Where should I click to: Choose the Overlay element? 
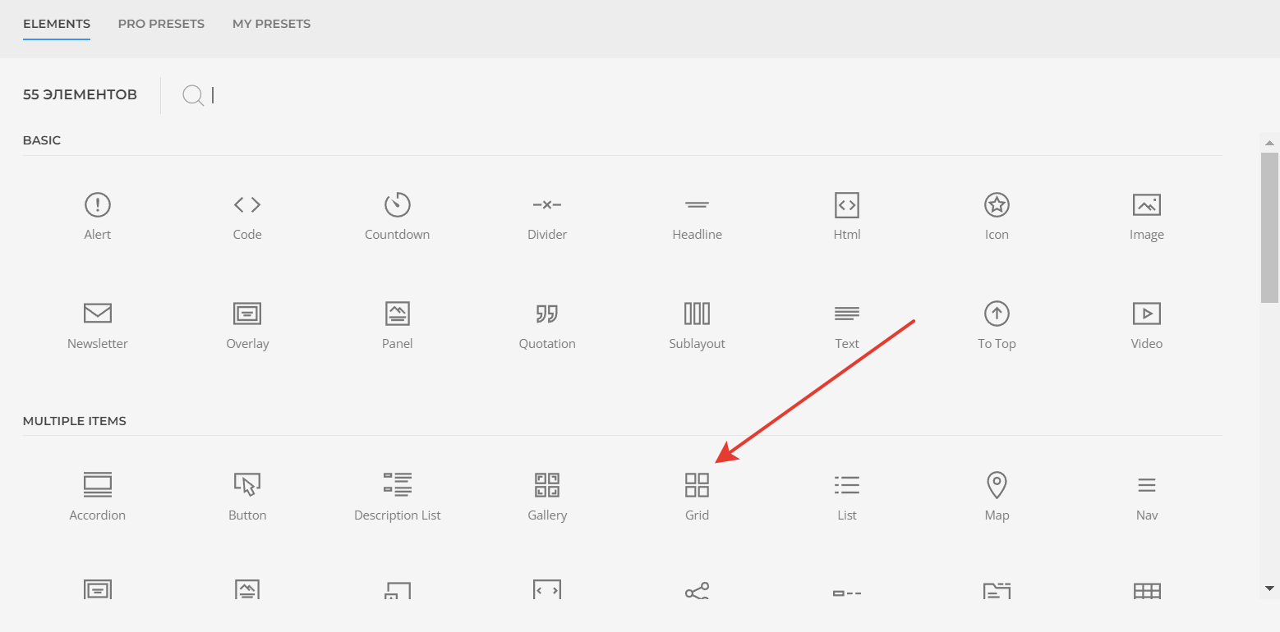[247, 326]
